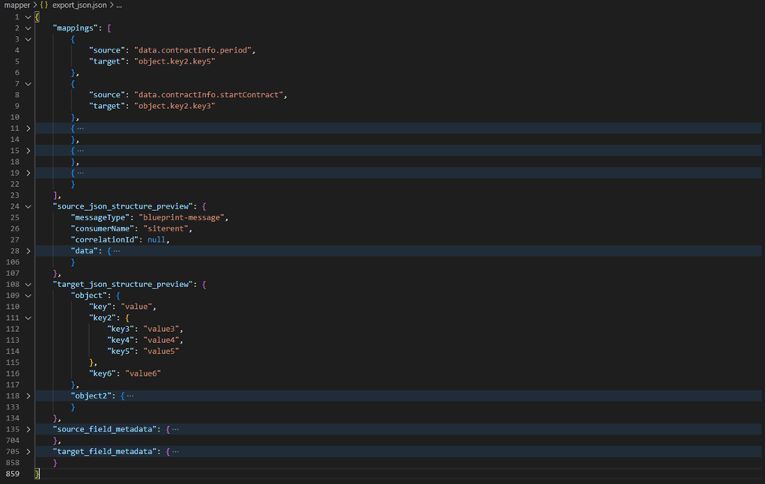Image resolution: width=765 pixels, height=484 pixels.
Task: Collapse the startContract mapping object at line 7
Action: tap(29, 84)
